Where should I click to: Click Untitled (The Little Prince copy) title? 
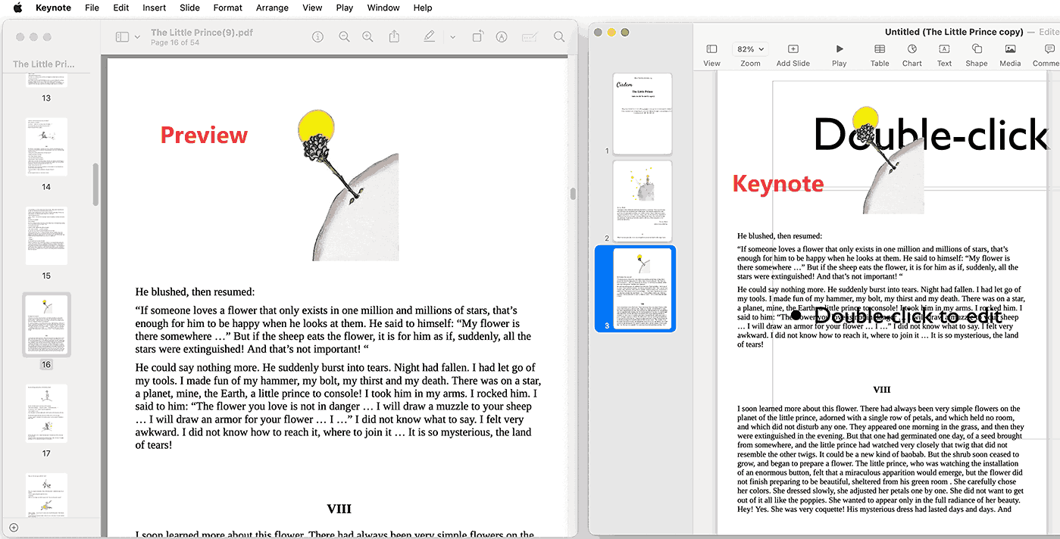[954, 32]
